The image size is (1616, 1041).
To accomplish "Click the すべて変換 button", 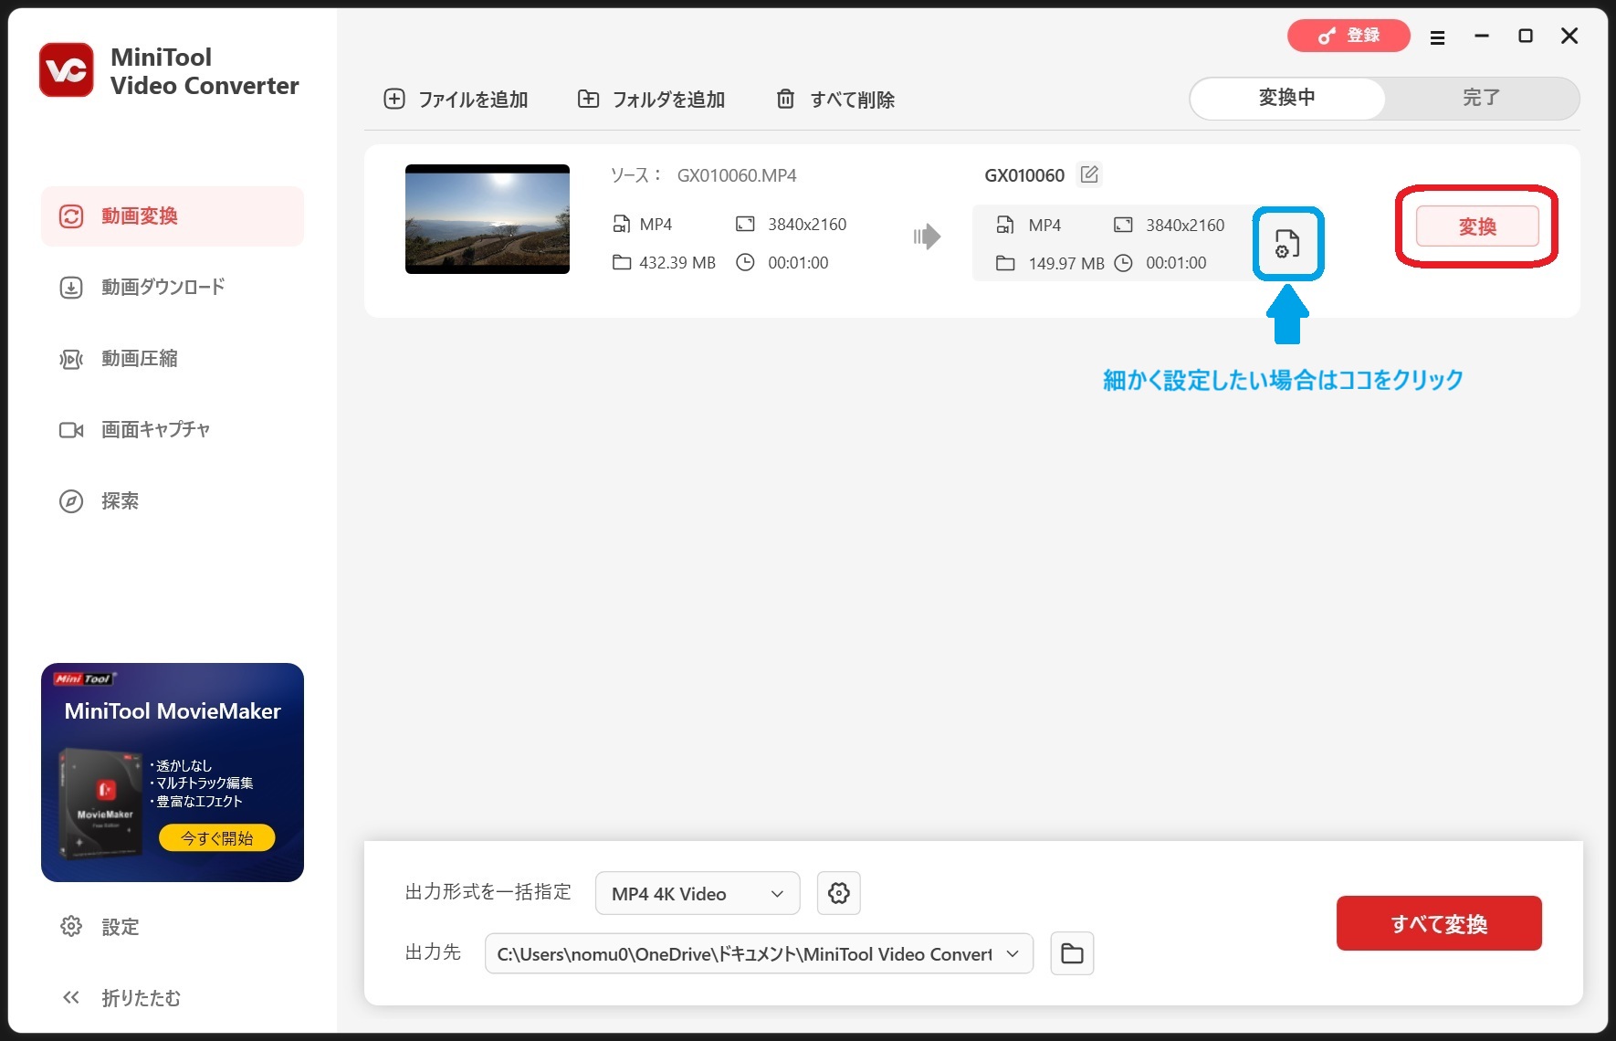I will (1438, 923).
